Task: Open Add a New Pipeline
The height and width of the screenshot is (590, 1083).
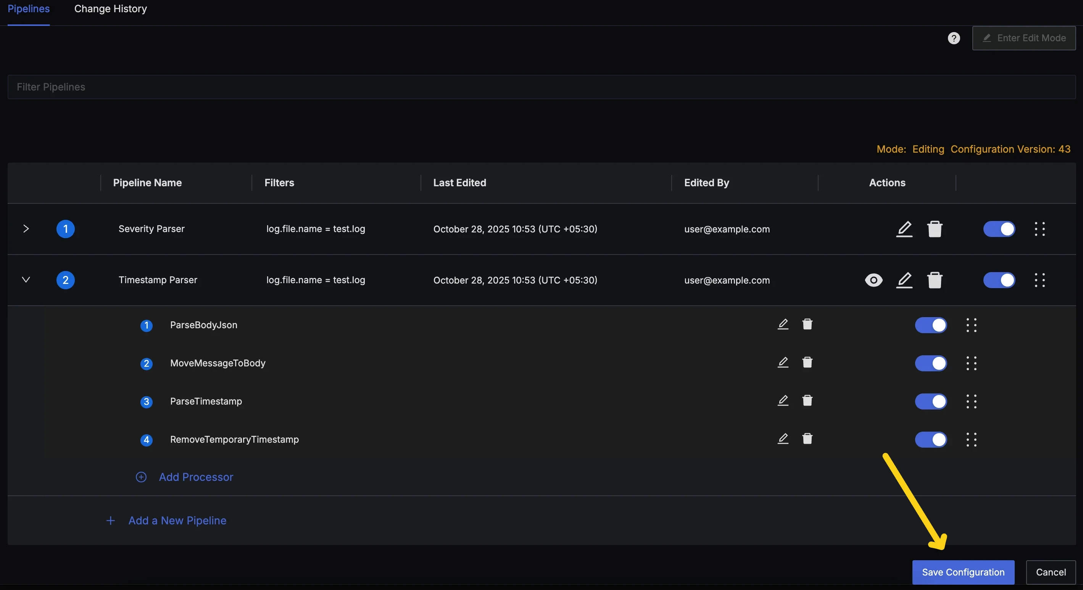Action: click(x=177, y=520)
